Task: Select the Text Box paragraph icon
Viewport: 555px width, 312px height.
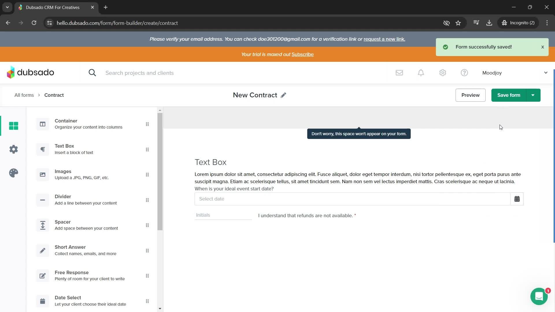Action: [x=42, y=149]
